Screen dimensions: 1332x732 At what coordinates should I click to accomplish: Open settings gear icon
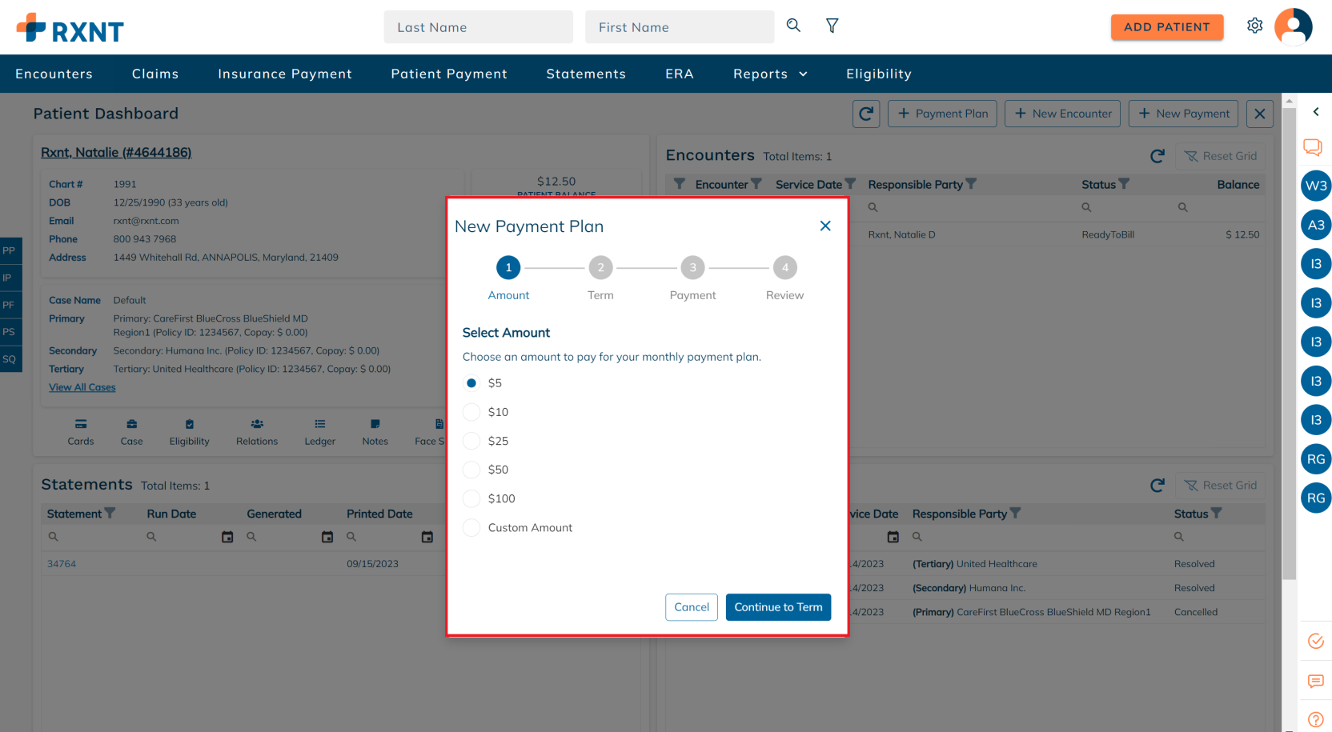click(x=1254, y=26)
